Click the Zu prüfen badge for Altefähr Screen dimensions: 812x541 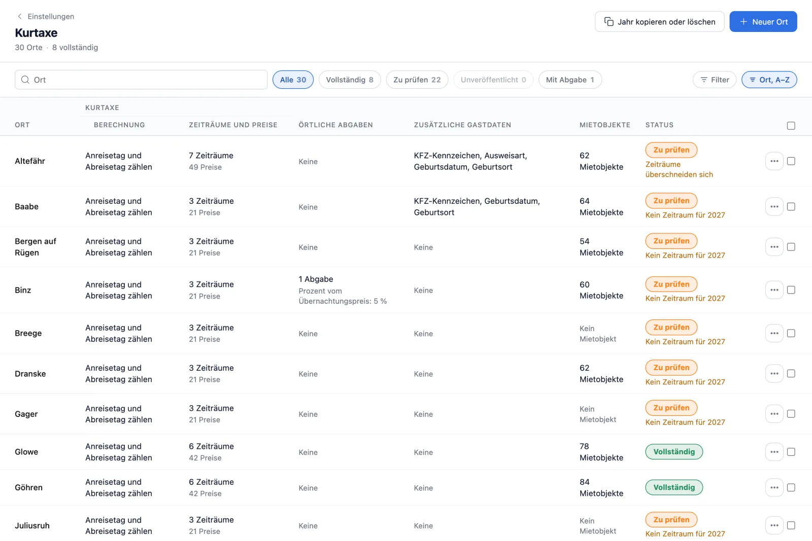pos(671,150)
